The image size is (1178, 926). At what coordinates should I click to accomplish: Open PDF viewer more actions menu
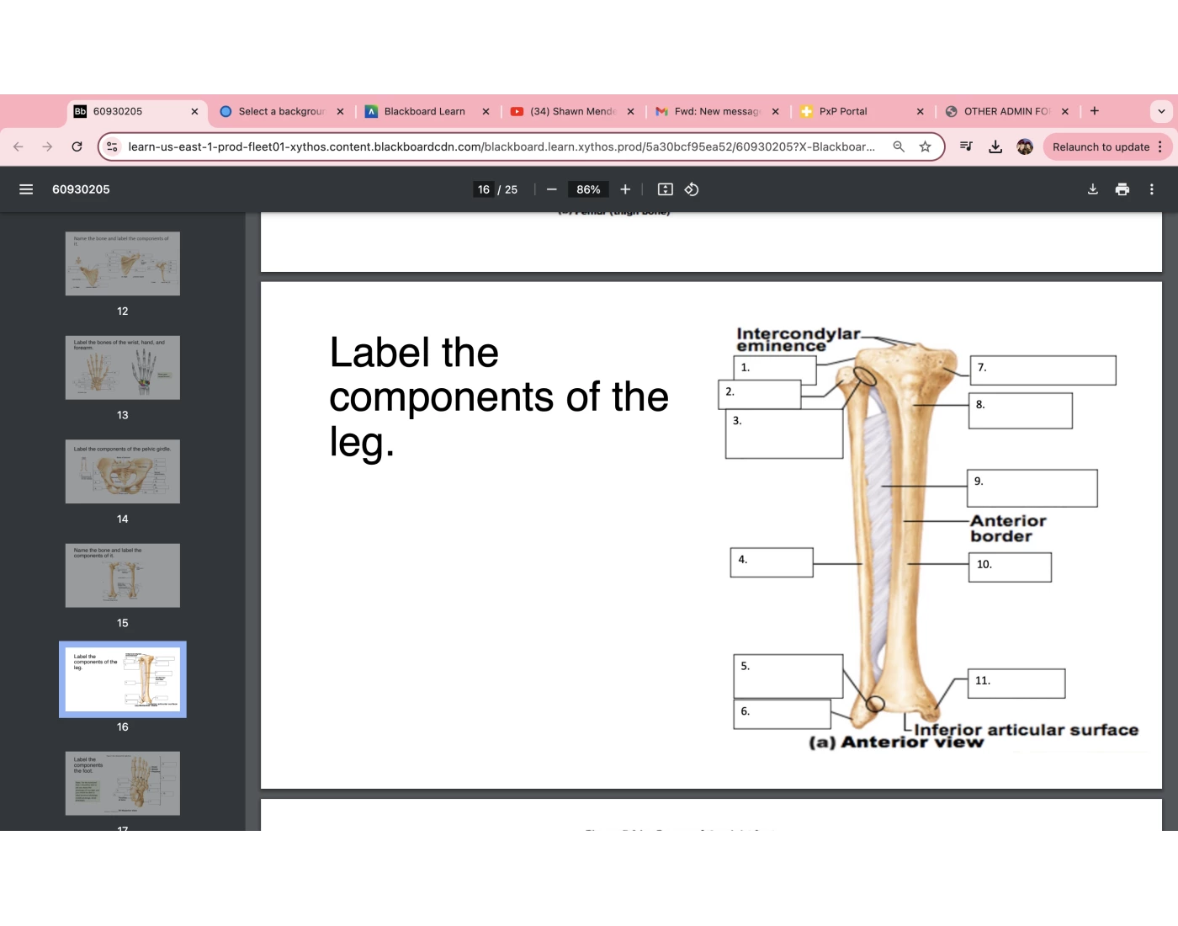pos(1152,189)
